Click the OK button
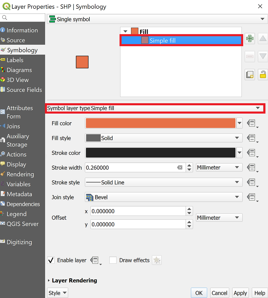Viewport: 268px width, 298px height. click(x=199, y=293)
